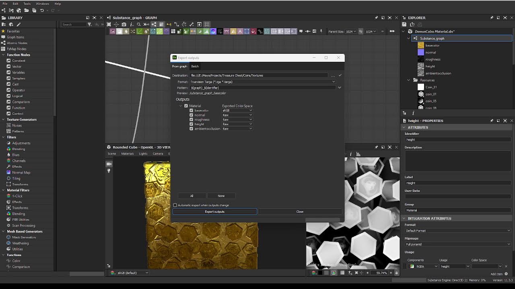
Task: Click the library search filter funnel icon
Action: click(89, 24)
